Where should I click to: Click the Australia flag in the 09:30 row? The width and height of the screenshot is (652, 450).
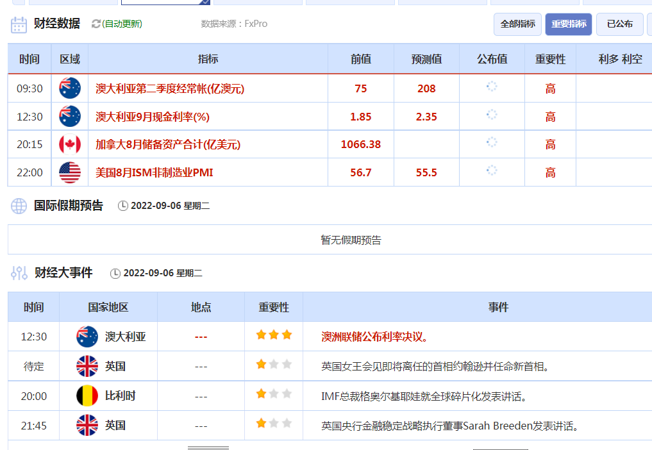(x=70, y=88)
